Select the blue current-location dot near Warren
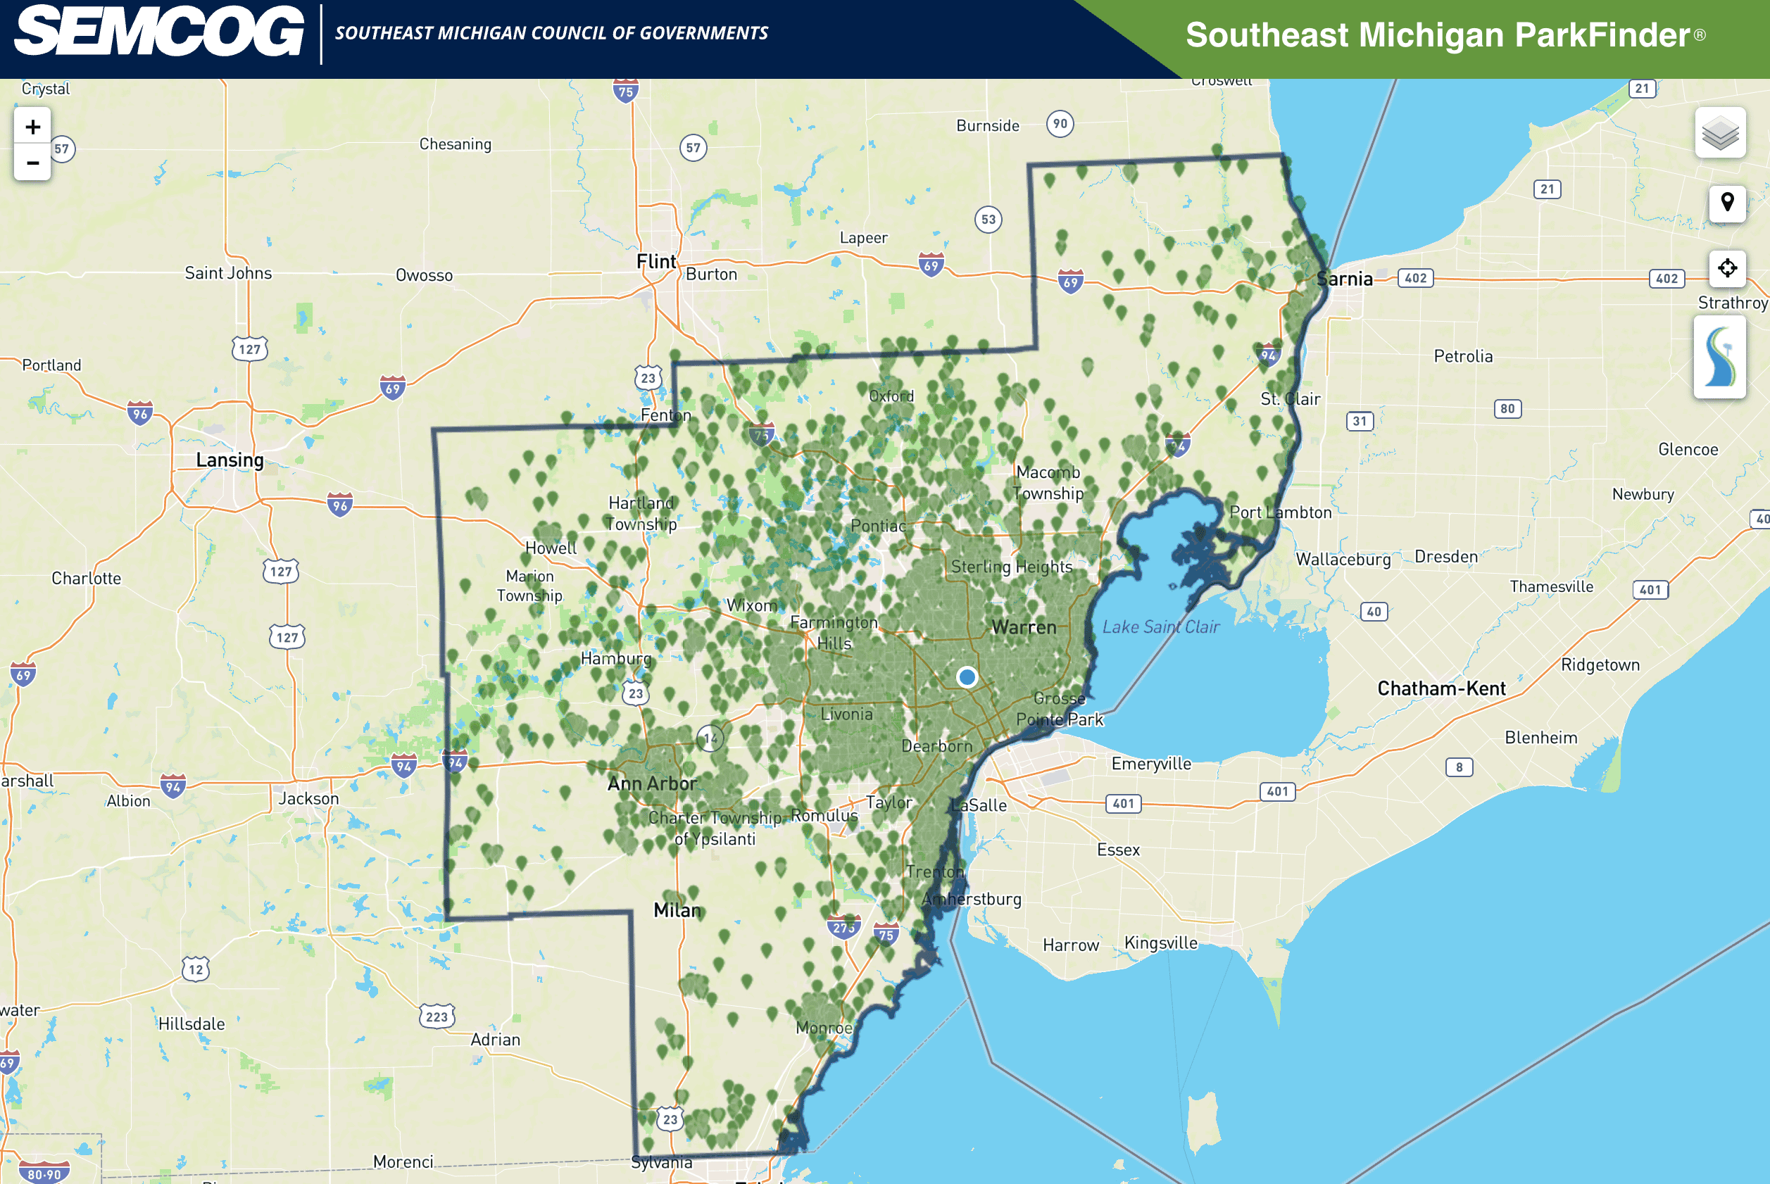 click(x=966, y=676)
